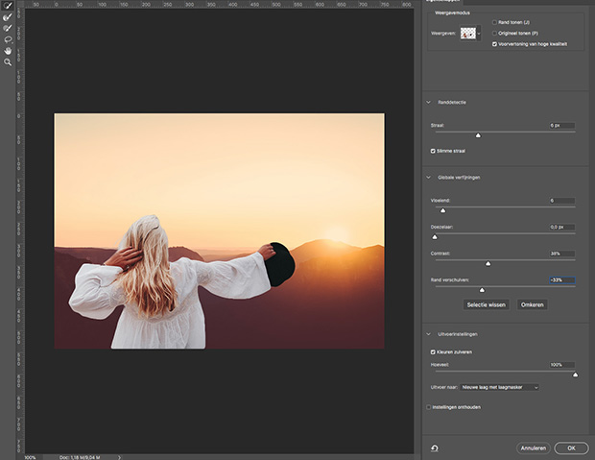Select the Quick Selection tool
This screenshot has height=460, width=595.
[x=8, y=6]
